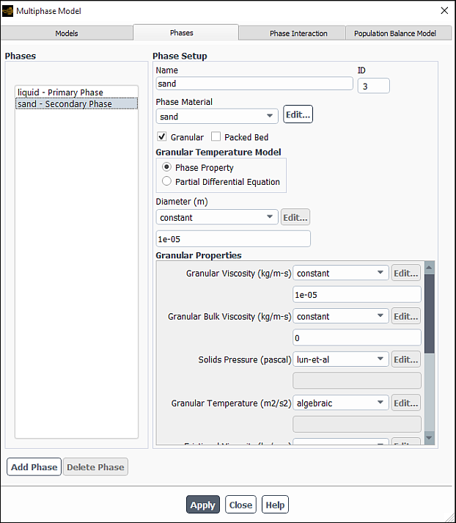The image size is (456, 523).
Task: Apply the phase settings
Action: coord(202,505)
